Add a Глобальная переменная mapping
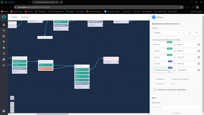 point(179,79)
